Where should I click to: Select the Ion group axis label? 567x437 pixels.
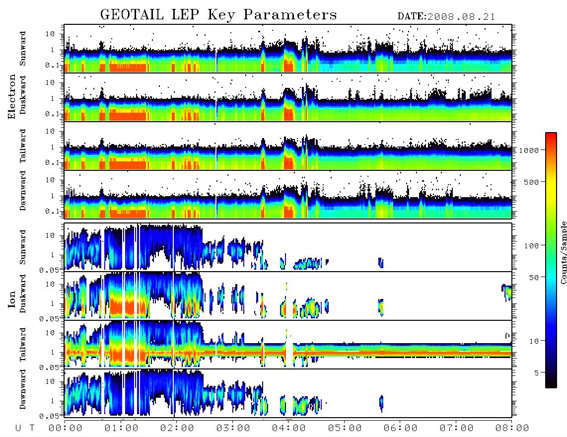[11, 299]
